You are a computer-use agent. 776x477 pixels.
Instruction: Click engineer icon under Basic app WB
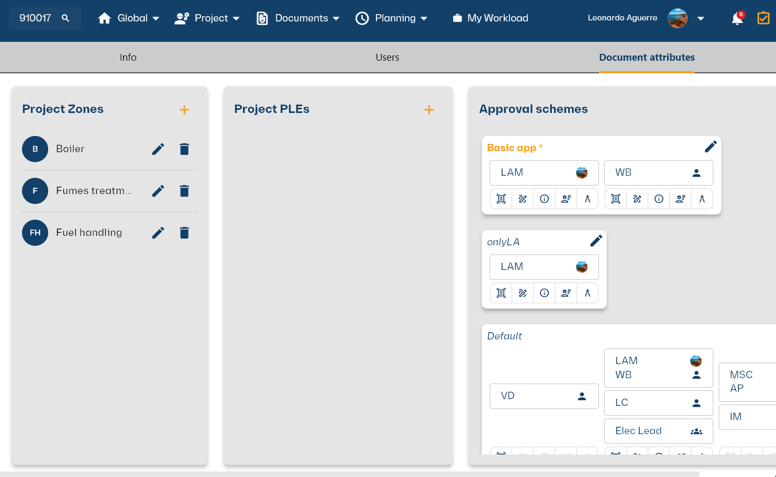(681, 199)
